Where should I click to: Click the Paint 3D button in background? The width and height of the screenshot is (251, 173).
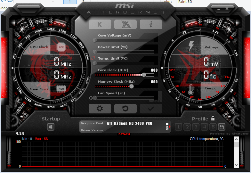(x=185, y=2)
